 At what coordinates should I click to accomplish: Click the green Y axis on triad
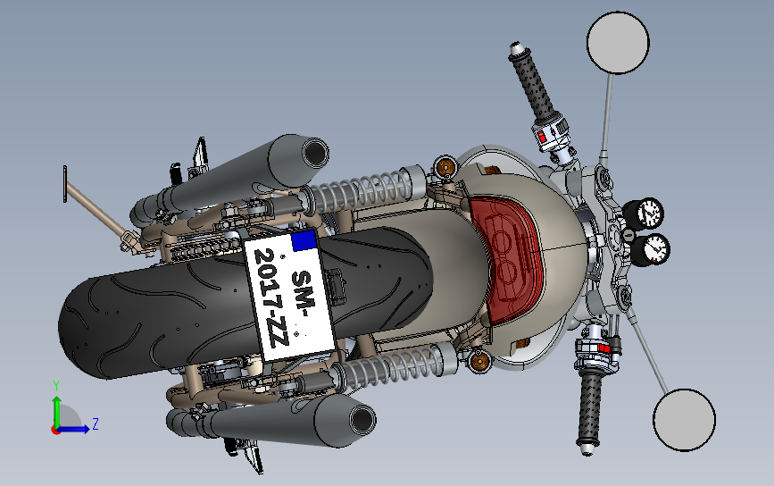coord(57,410)
